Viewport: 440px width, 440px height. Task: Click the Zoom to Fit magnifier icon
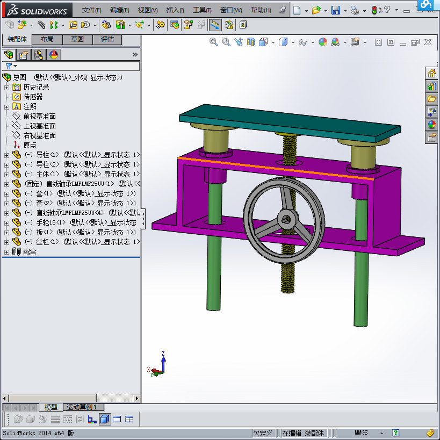pyautogui.click(x=213, y=42)
